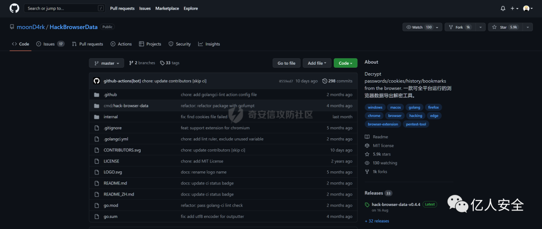Viewport: 542px width, 229px height.
Task: Open the HackBrowserData repository link
Action: pos(74,27)
